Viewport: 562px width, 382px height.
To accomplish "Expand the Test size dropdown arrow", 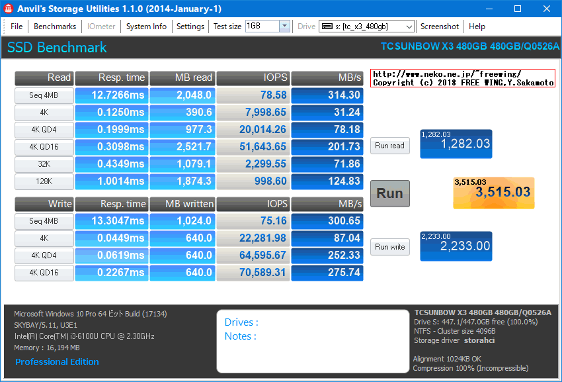I will pos(284,26).
